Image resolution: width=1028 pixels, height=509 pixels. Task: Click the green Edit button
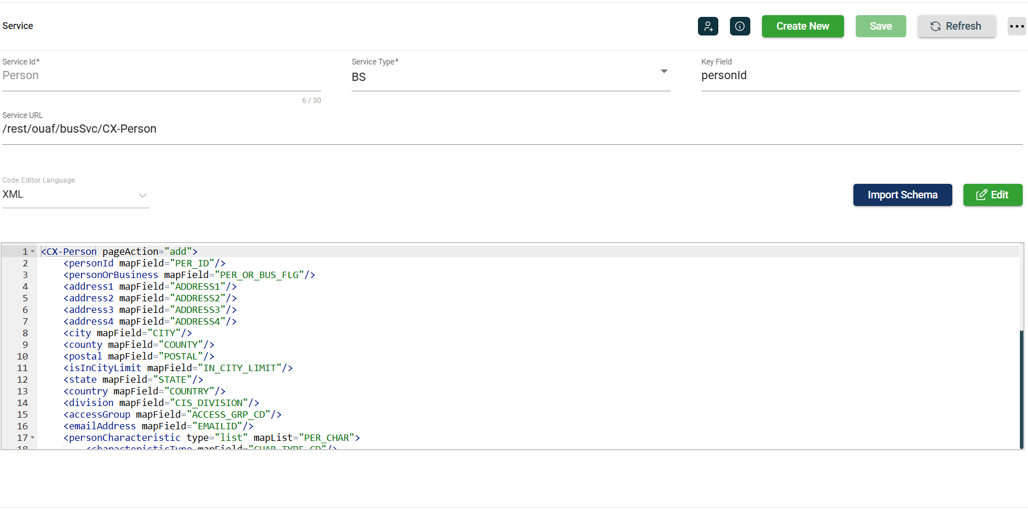coord(992,195)
